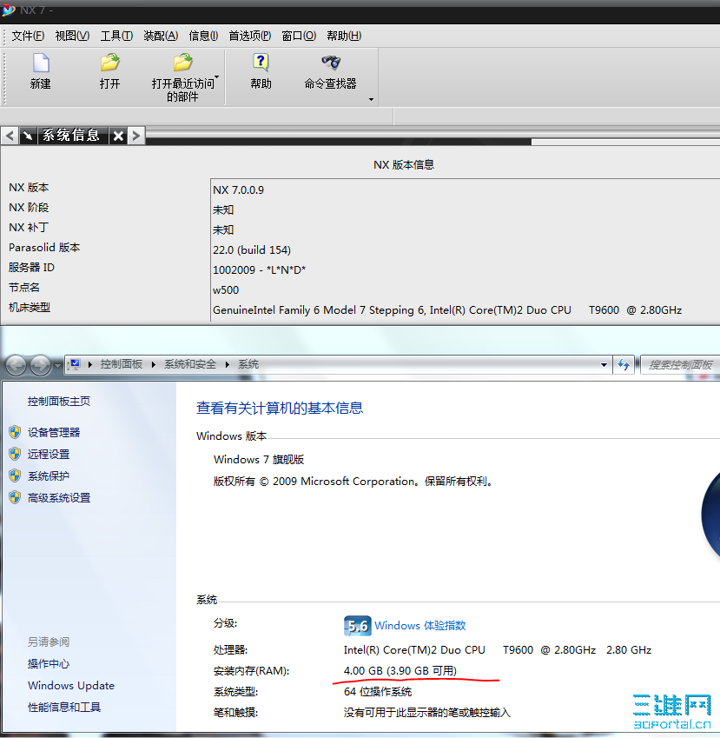Open the 首选项(P) menu
This screenshot has height=738, width=720.
[250, 36]
